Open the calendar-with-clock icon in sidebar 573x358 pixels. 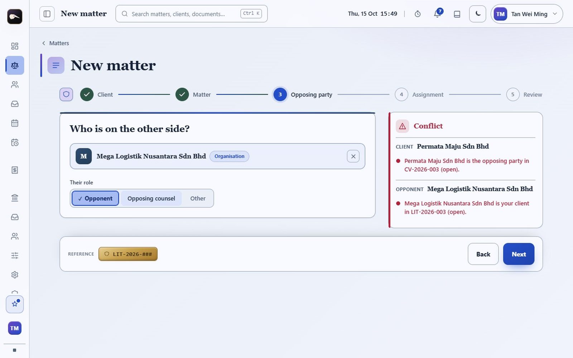[x=15, y=142]
